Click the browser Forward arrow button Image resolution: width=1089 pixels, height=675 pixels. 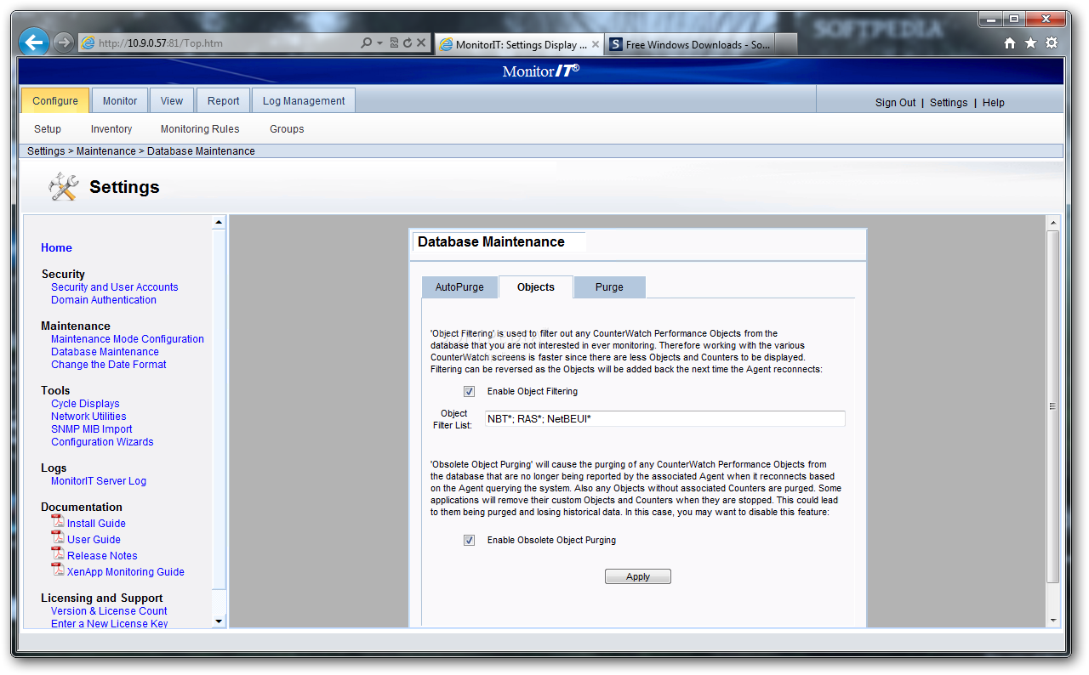pos(64,43)
